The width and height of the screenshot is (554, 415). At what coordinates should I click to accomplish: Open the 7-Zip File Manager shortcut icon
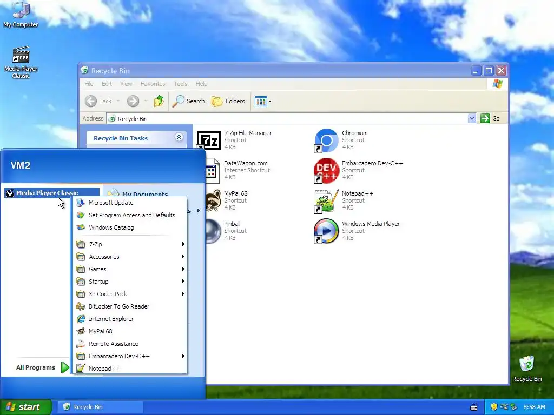coord(208,140)
